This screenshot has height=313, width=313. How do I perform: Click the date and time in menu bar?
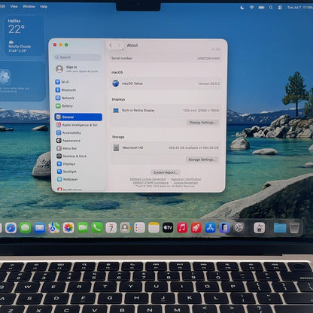300,8
